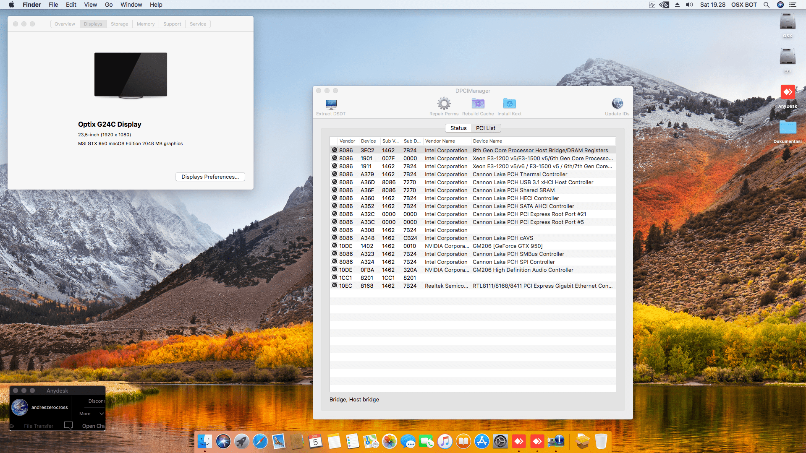Open AnyDesk desktop icon
Screen dimensions: 806x453
tap(788, 93)
